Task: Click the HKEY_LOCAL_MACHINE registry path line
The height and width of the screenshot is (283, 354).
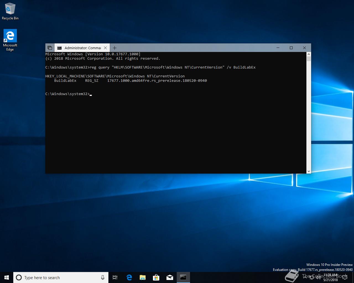Action: click(115, 76)
